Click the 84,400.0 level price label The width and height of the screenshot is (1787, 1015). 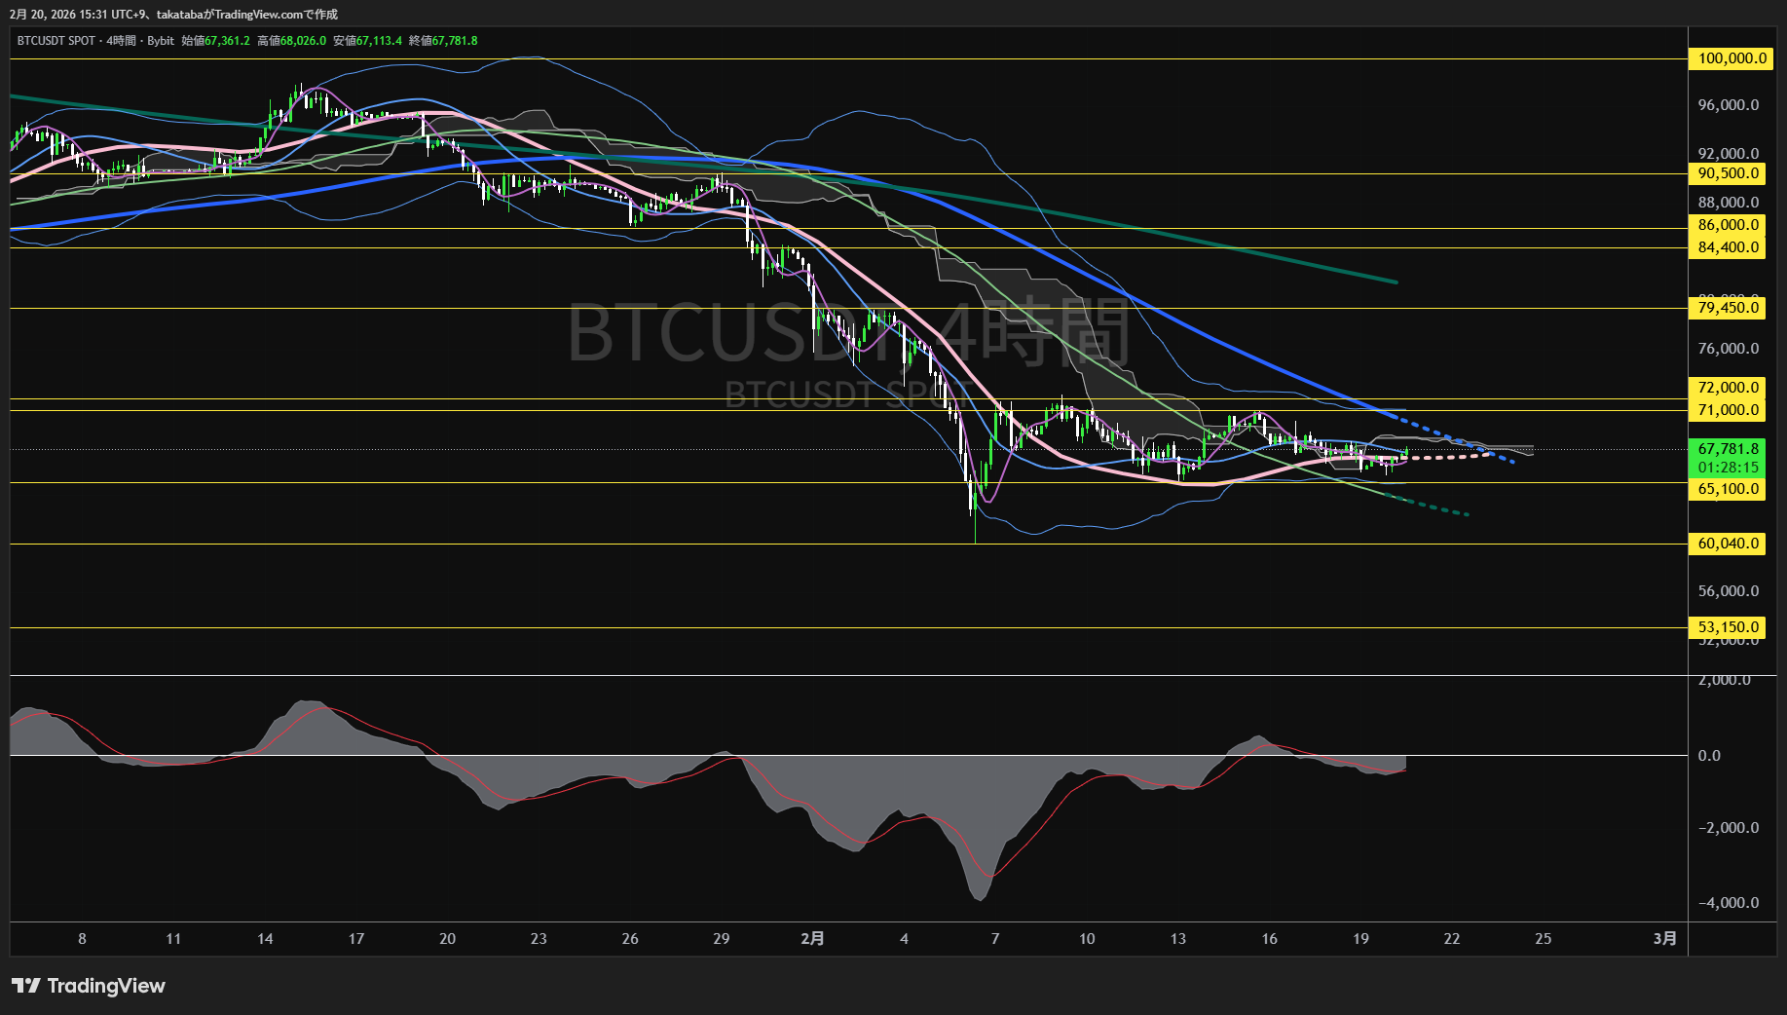[x=1728, y=247]
